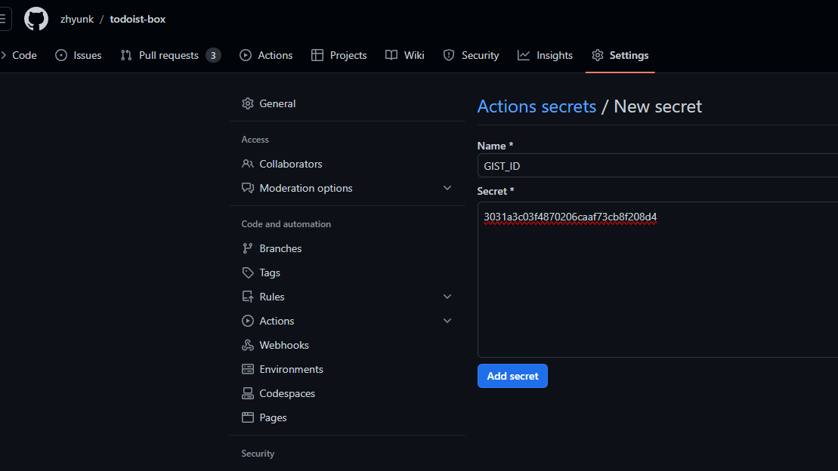Viewport: 838px width, 471px height.
Task: Open the todoist-box repository link
Action: pos(138,19)
